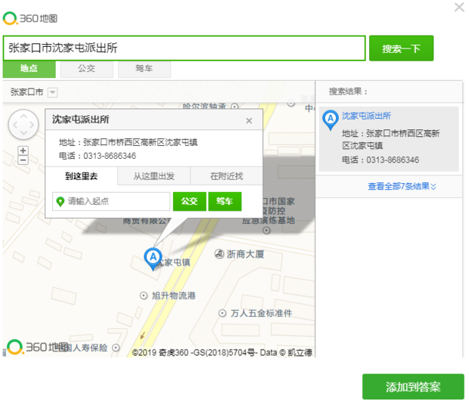Click the 搜索一下 search button
This screenshot has height=407, width=469.
[401, 48]
